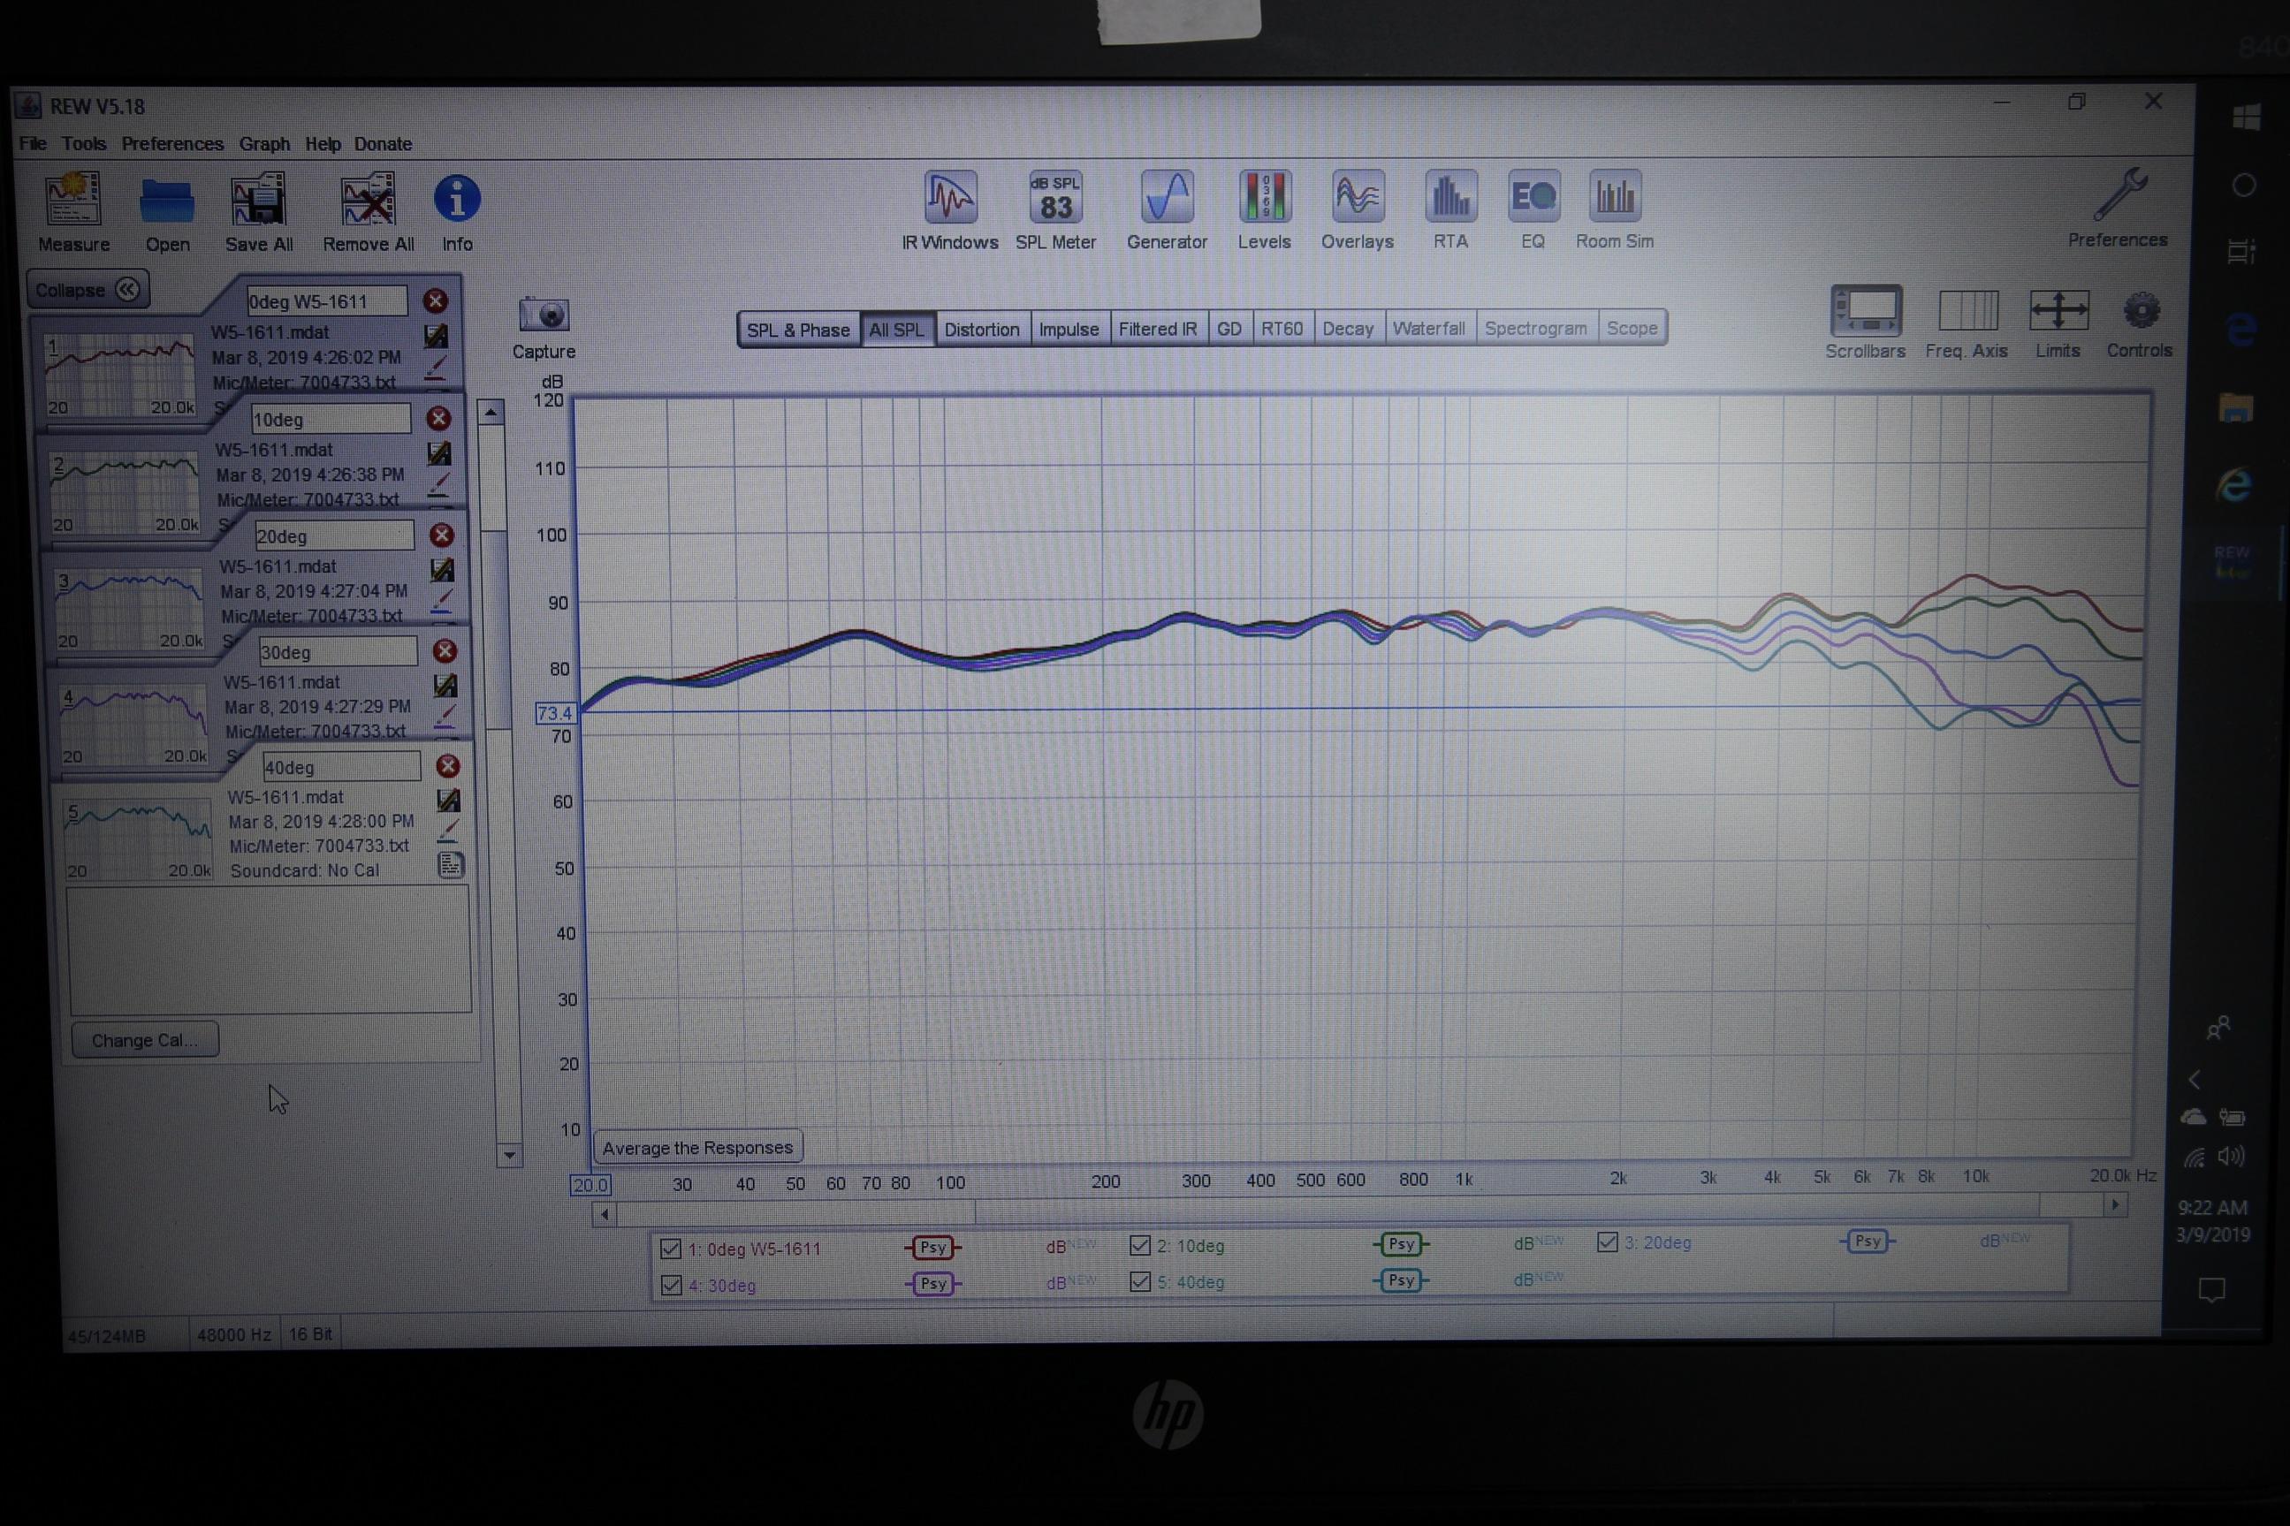
Task: Launch the signal Generator
Action: (x=1167, y=196)
